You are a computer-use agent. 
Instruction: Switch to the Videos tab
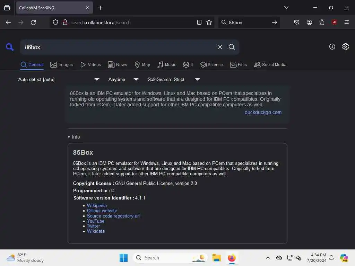(x=91, y=65)
